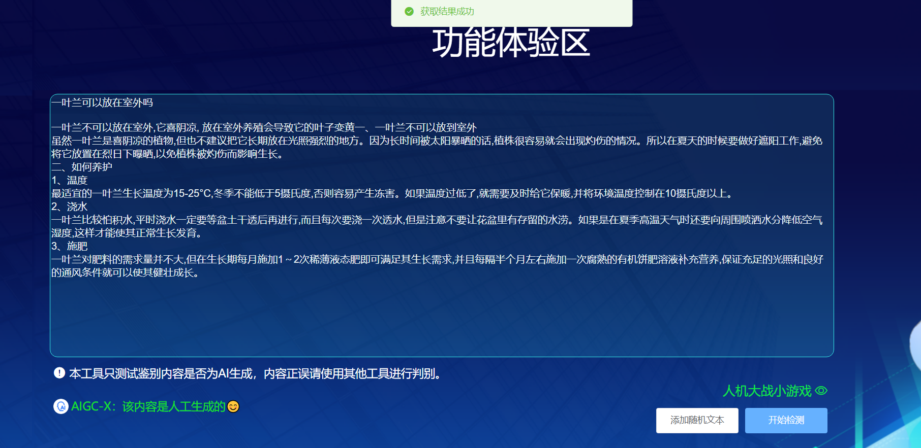
Task: Click the first line 一叶兰可以放在室外吗
Action: 102,102
